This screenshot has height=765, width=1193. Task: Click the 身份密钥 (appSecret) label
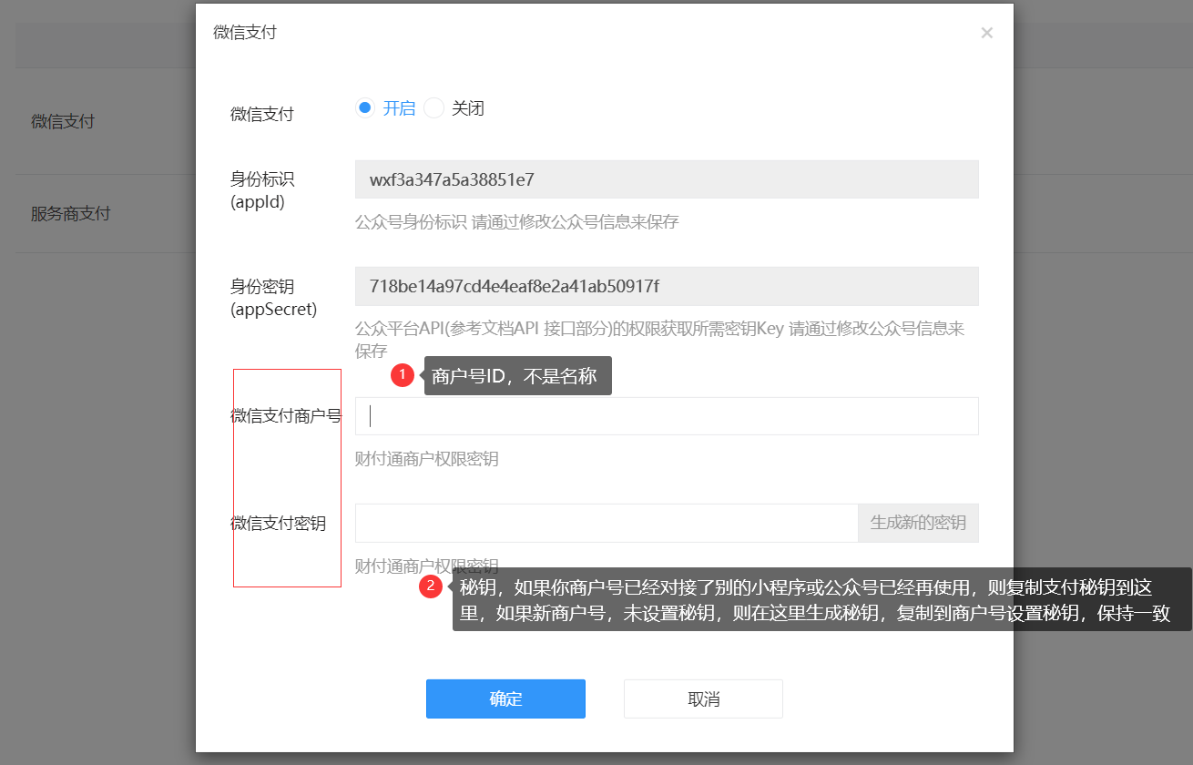273,298
